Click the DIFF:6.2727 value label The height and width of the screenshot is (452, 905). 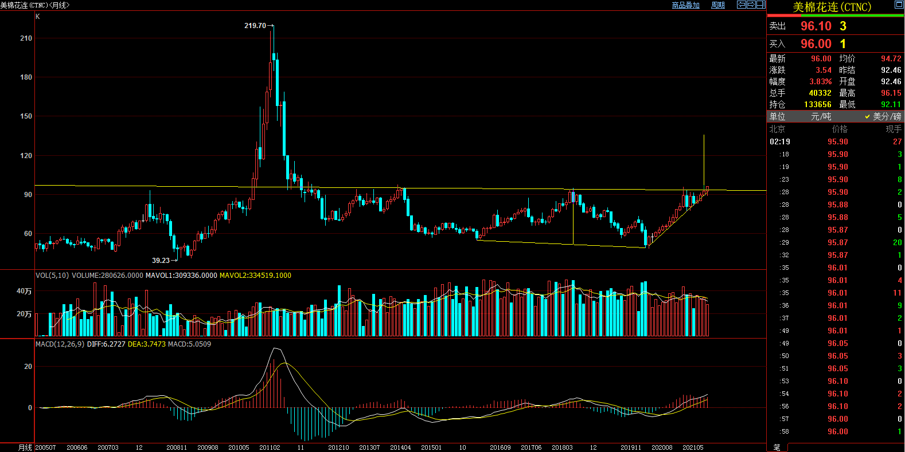coord(106,344)
